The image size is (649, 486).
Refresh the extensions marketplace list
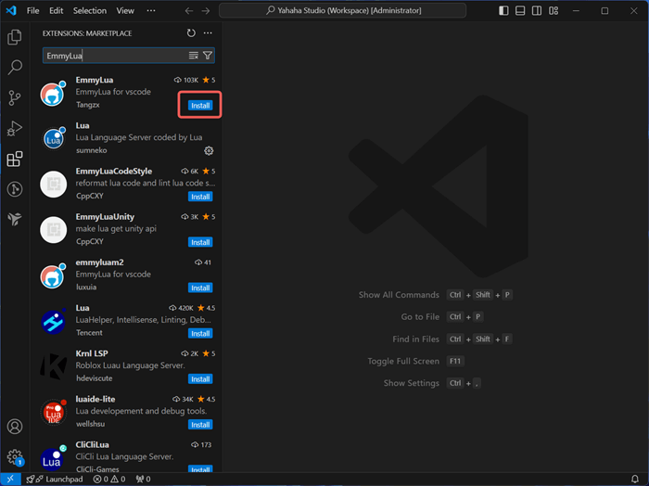click(x=191, y=33)
